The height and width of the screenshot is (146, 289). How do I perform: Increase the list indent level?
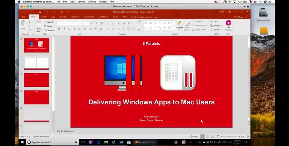pyautogui.click(x=124, y=23)
